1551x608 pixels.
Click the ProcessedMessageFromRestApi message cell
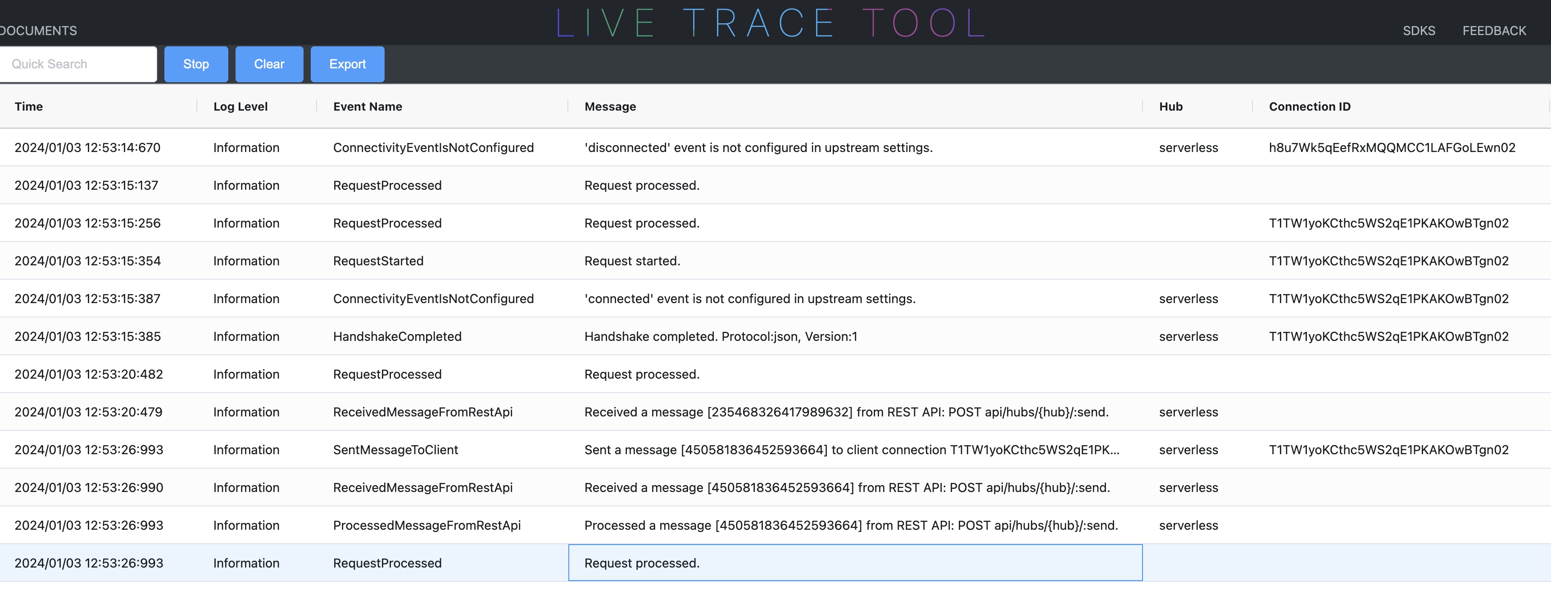click(850, 525)
